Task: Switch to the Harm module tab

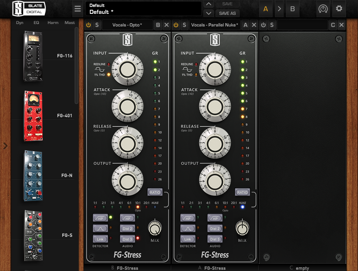Action: tap(53, 23)
